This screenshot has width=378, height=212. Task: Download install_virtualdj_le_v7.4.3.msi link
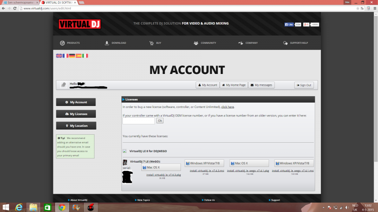(x=206, y=171)
